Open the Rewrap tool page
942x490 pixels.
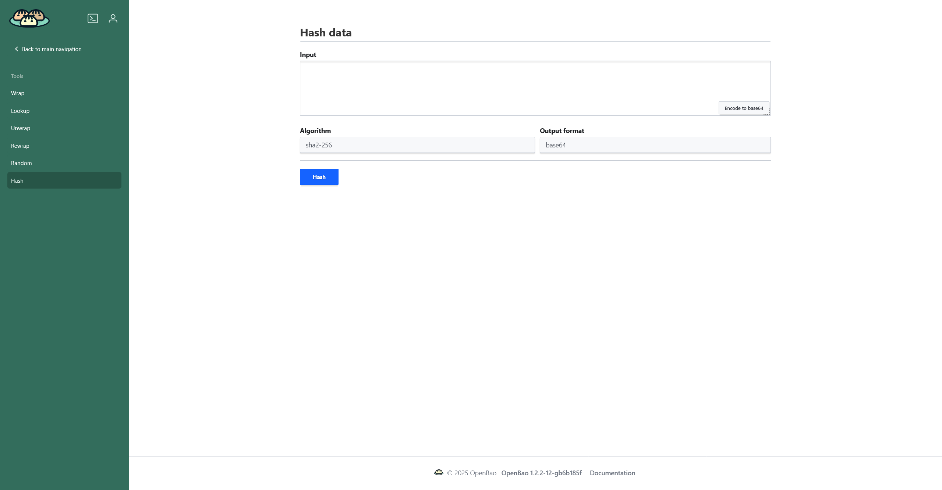click(20, 146)
